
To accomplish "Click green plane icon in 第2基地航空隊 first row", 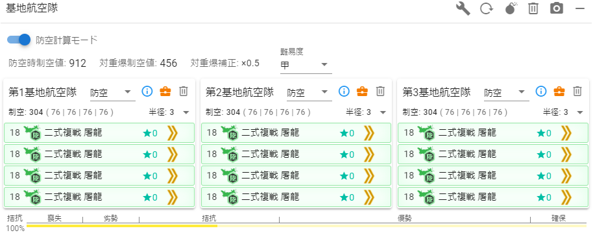I will 230,133.
